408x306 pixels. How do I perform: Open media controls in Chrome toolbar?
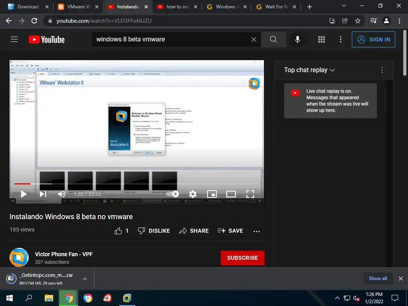click(373, 21)
